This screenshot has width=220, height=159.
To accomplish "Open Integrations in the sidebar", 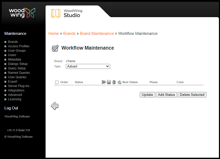I will tap(16, 90).
